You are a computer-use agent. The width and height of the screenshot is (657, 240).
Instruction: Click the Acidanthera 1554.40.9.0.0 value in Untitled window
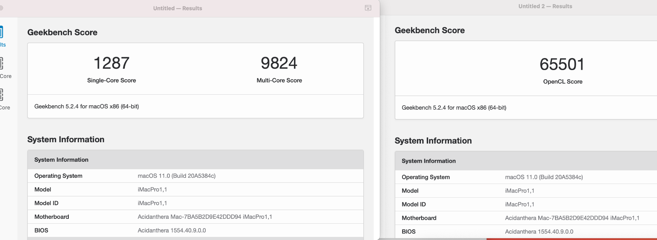point(172,230)
